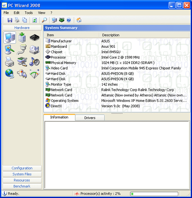Click the computer monitor toolbar icon
The width and height of the screenshot is (192, 198).
pos(54,20)
